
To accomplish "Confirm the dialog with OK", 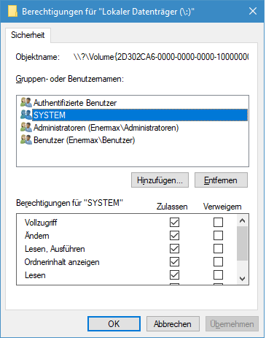I will [x=114, y=324].
